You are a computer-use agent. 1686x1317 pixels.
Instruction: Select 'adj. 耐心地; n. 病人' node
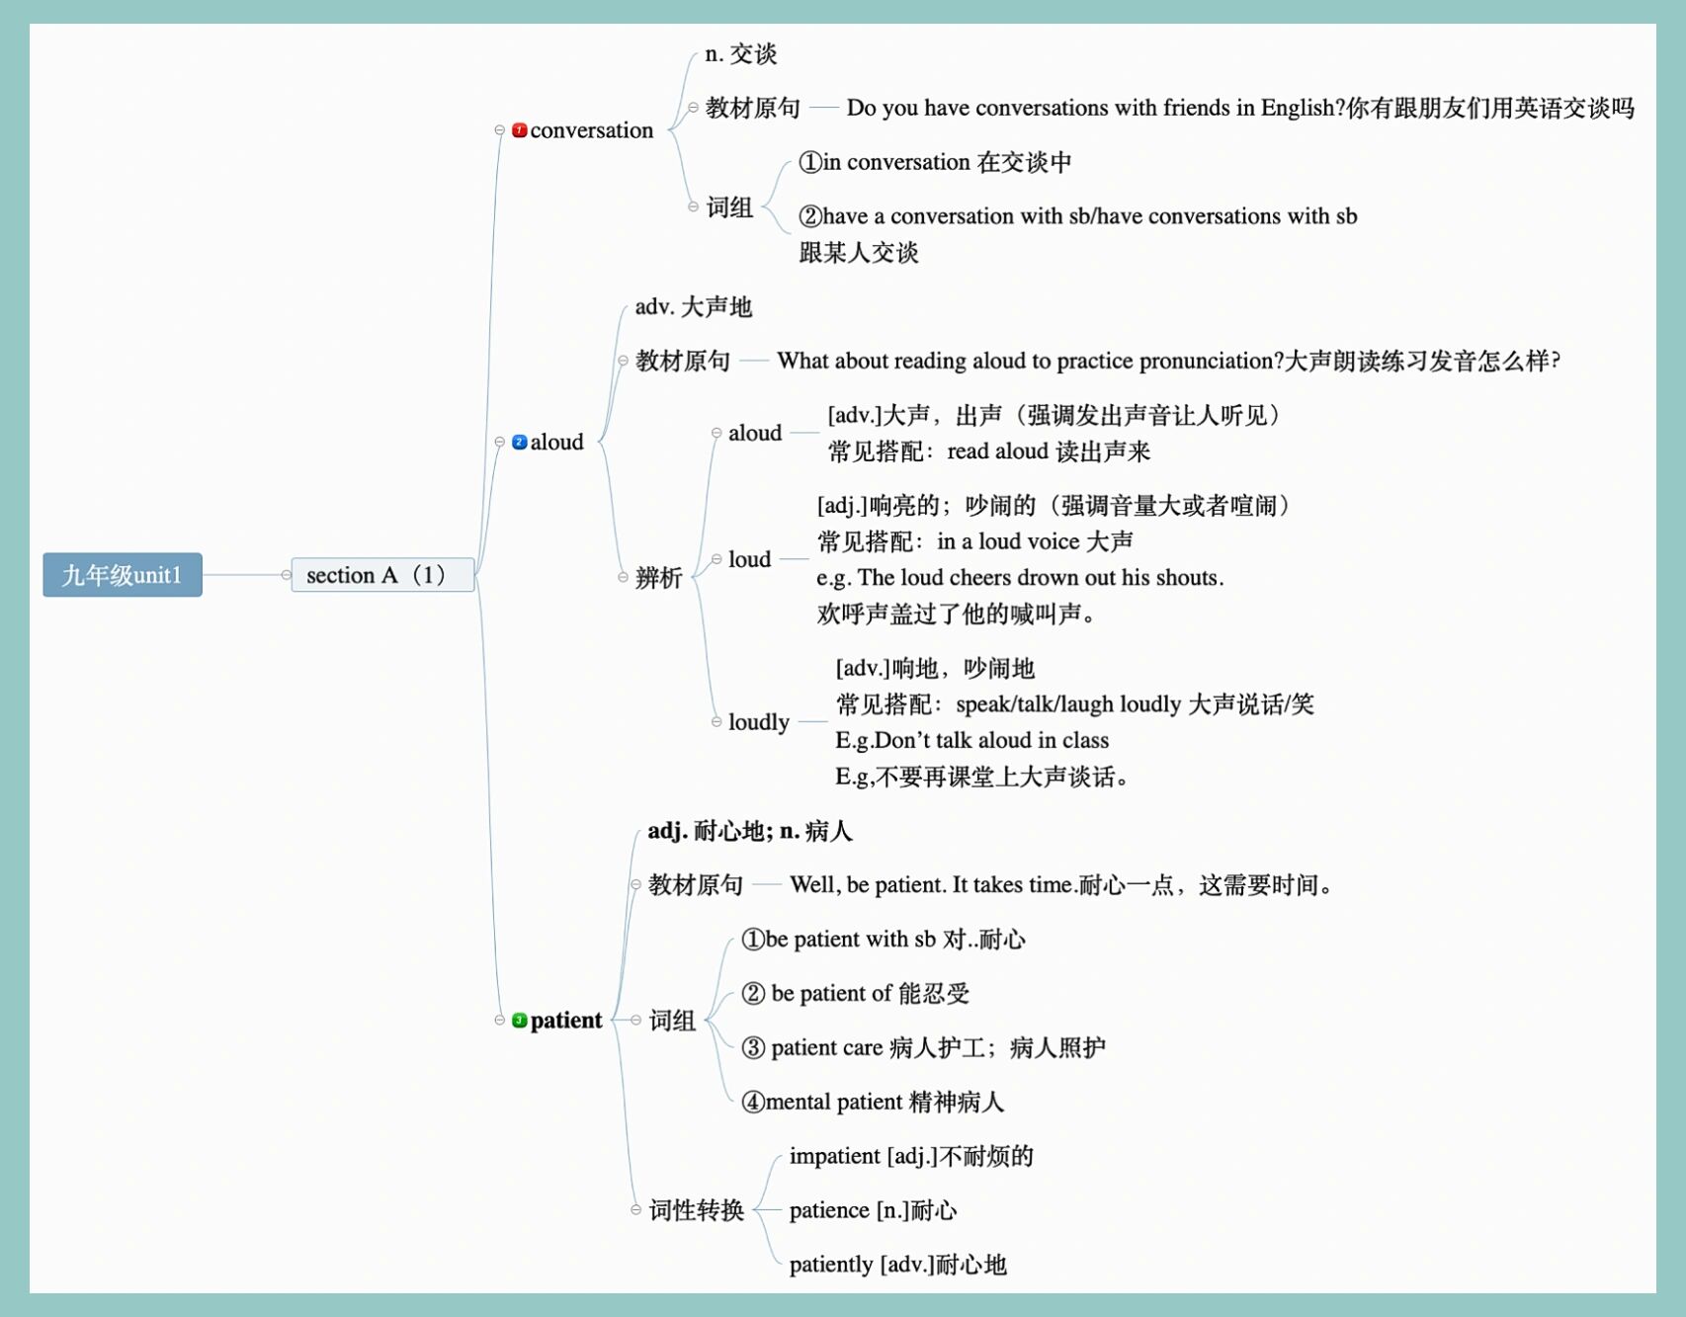point(749,831)
